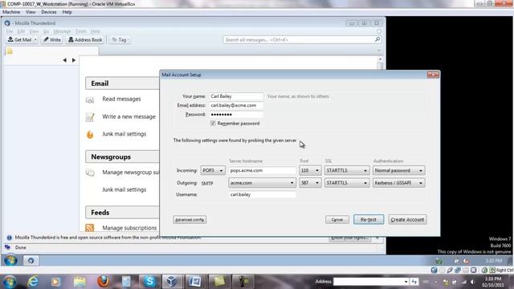Open the VirtualBox Machine menu
The image size is (514, 289).
point(11,12)
